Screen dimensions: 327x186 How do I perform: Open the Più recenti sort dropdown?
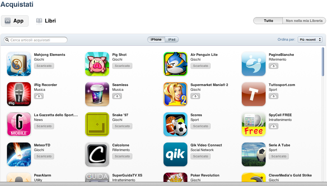tap(310, 40)
